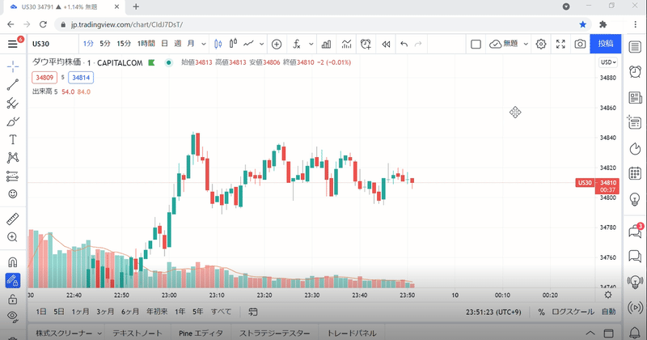Open chart settings gear in top toolbar
Screen dimensions: 647x340
point(541,44)
